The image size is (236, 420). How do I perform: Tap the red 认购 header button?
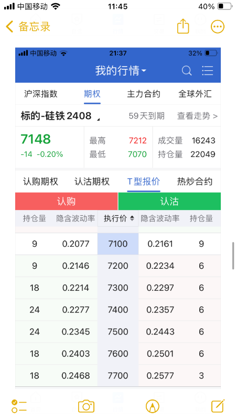(67, 202)
